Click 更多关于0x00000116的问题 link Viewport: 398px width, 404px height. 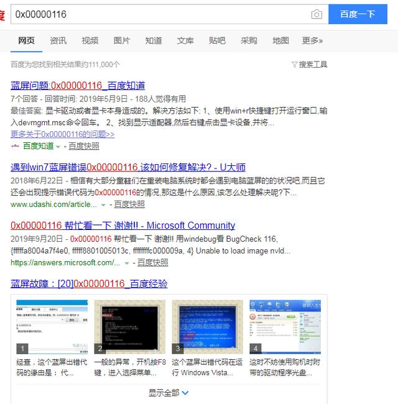click(62, 134)
